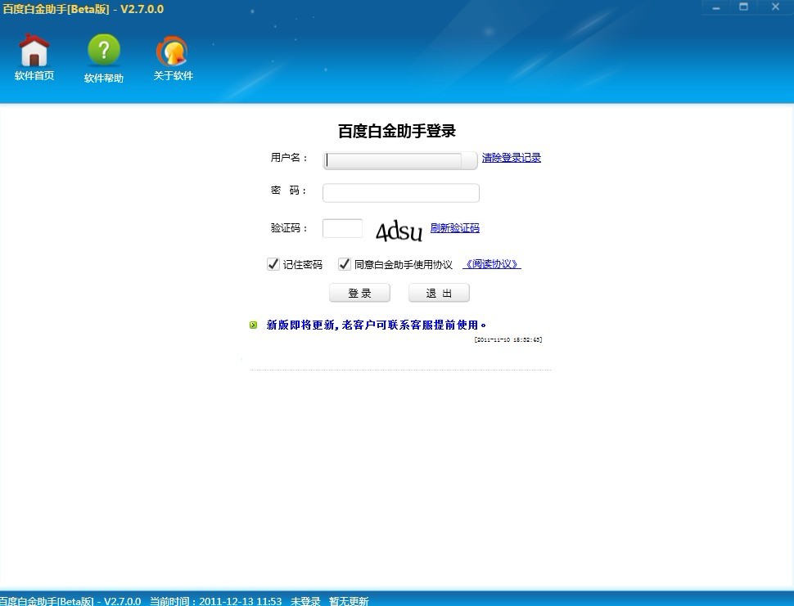Click the 软件帮助 question mark icon
794x606 pixels.
pos(104,52)
